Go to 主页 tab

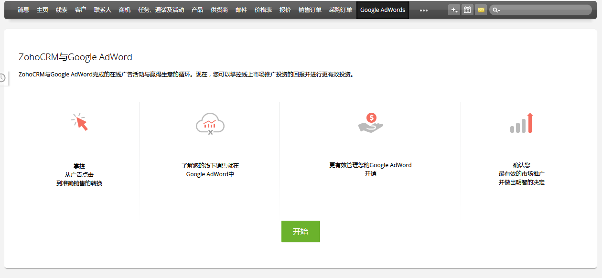(x=43, y=10)
